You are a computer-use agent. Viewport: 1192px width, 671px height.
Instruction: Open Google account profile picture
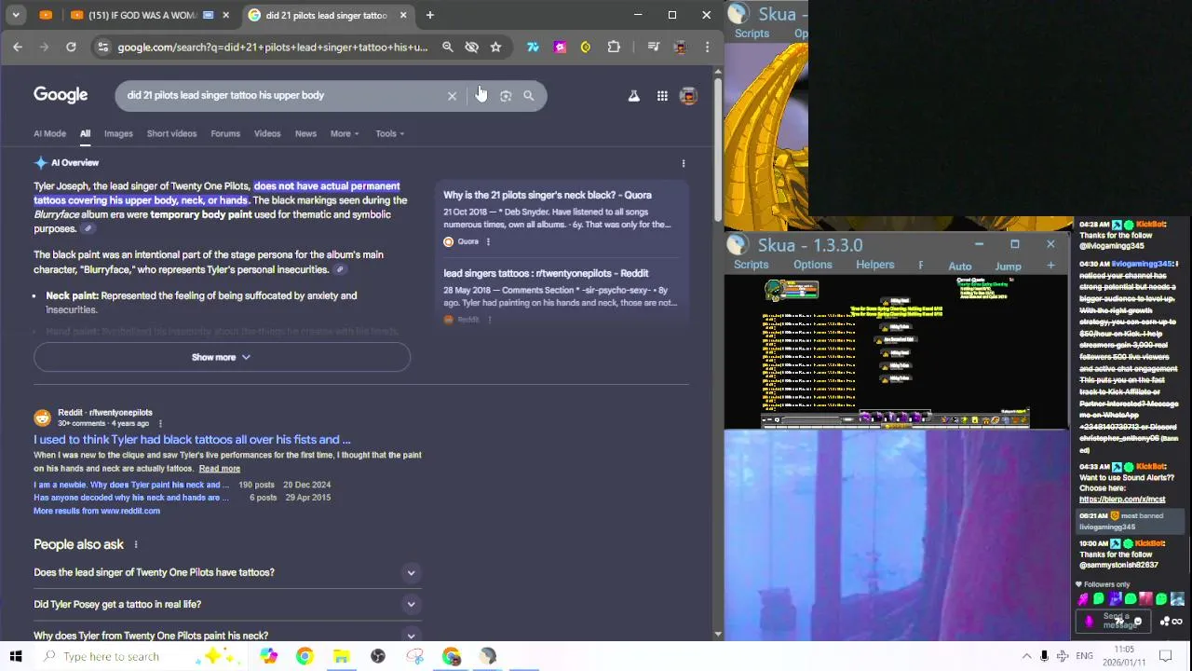[689, 95]
